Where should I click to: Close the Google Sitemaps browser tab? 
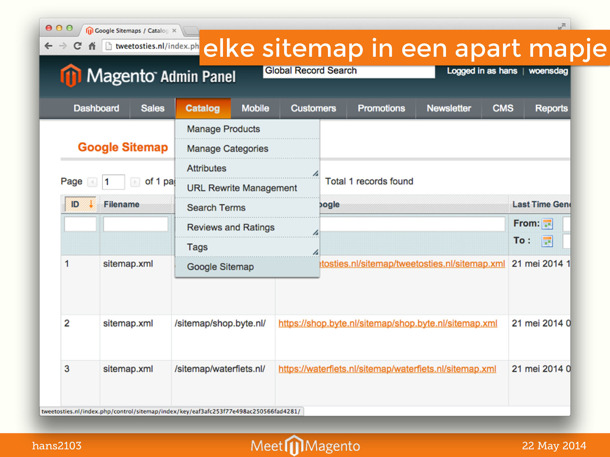click(174, 30)
